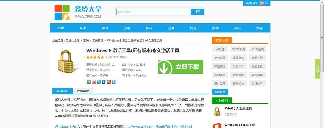Screen dimensions: 324x128
Task: Open 首页 in navigation bar
Action: click(x=61, y=28)
